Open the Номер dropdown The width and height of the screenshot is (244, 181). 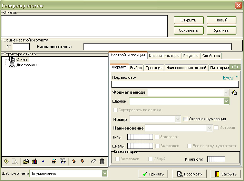178,119
